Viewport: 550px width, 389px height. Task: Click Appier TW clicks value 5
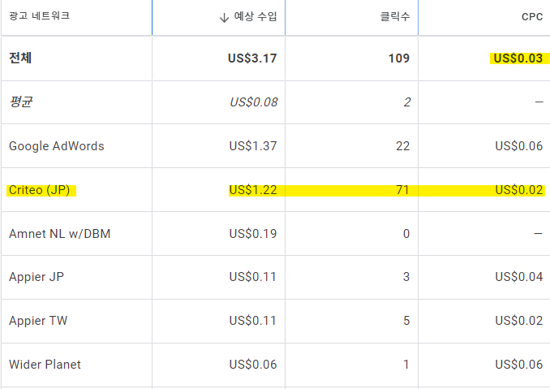click(406, 321)
